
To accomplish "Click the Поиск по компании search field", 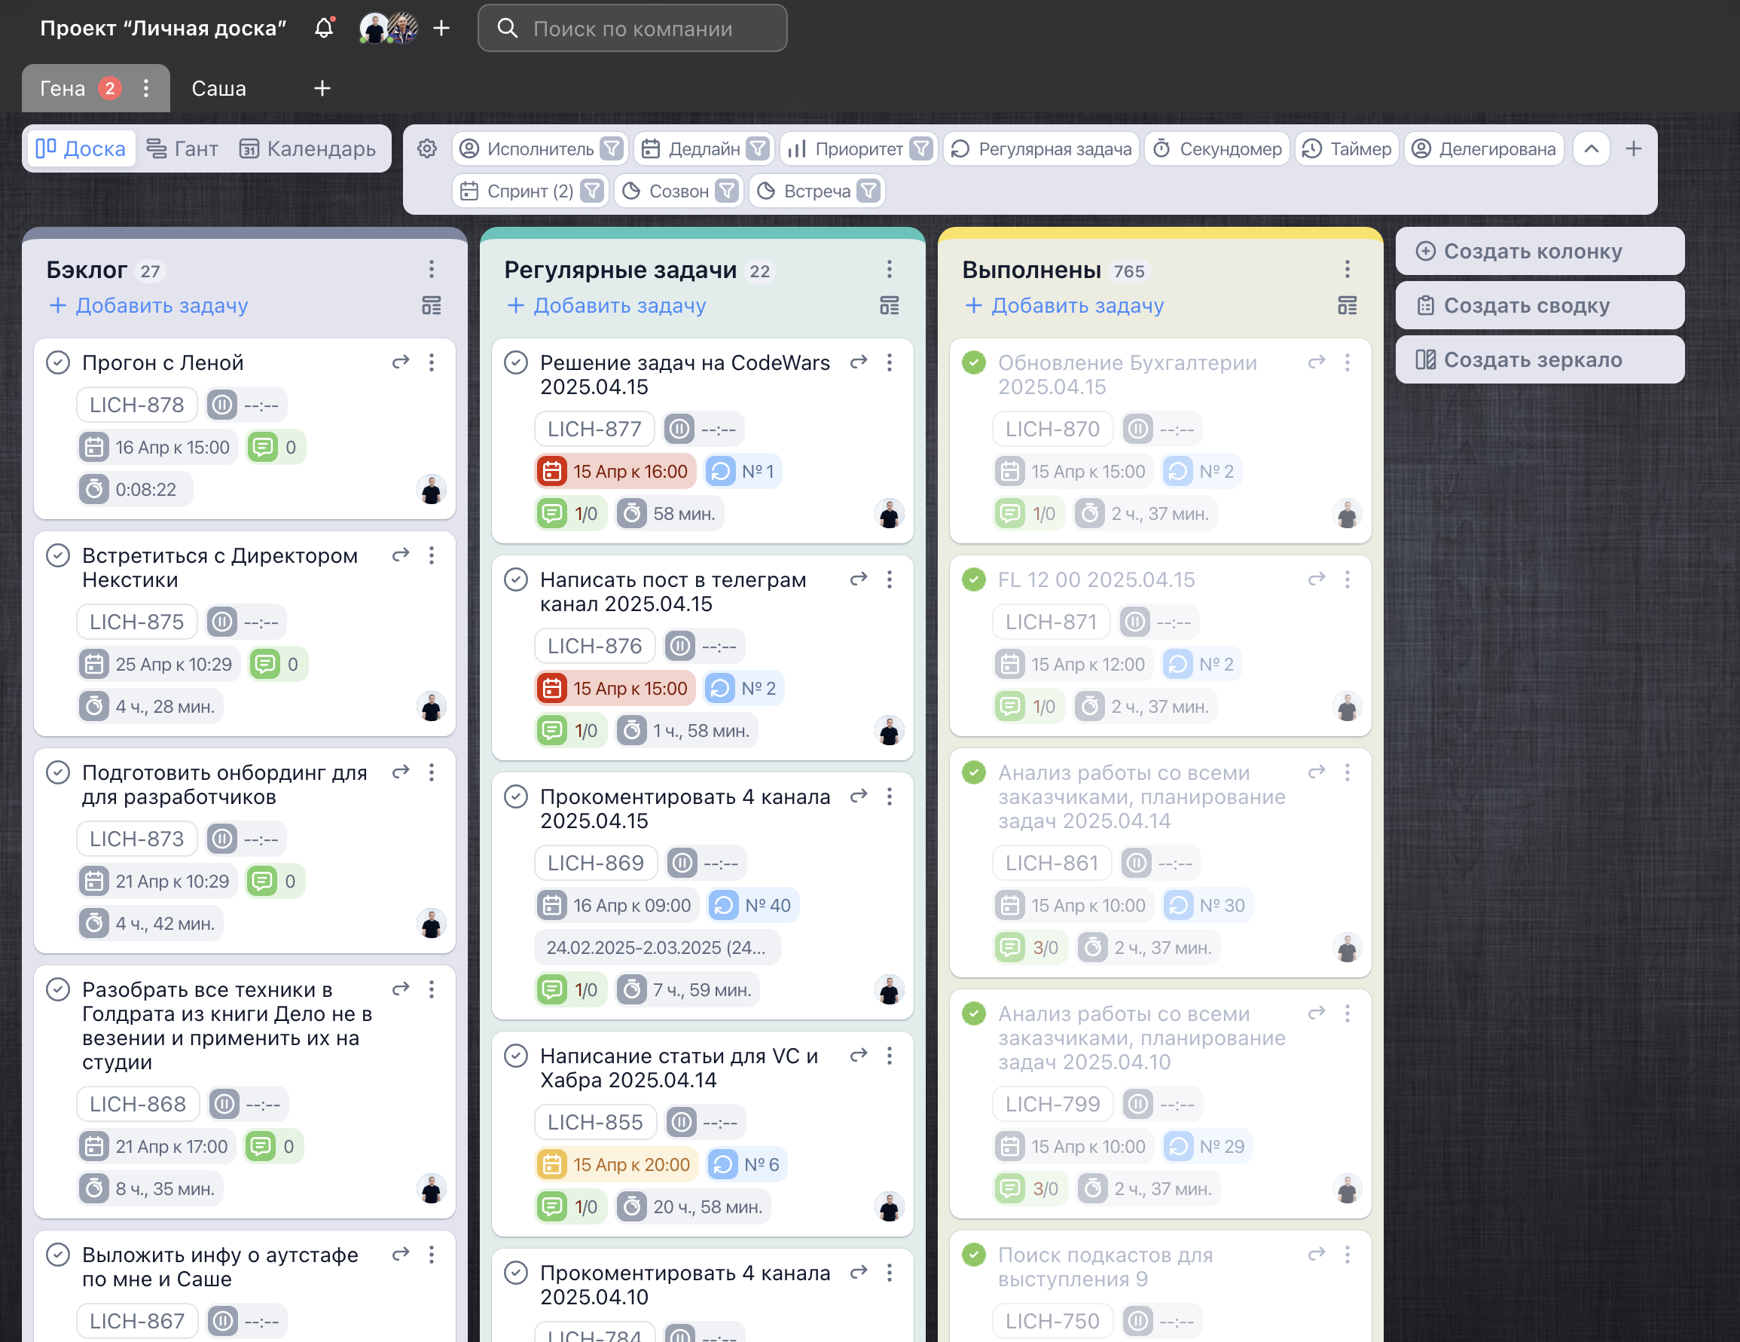I will pyautogui.click(x=632, y=29).
